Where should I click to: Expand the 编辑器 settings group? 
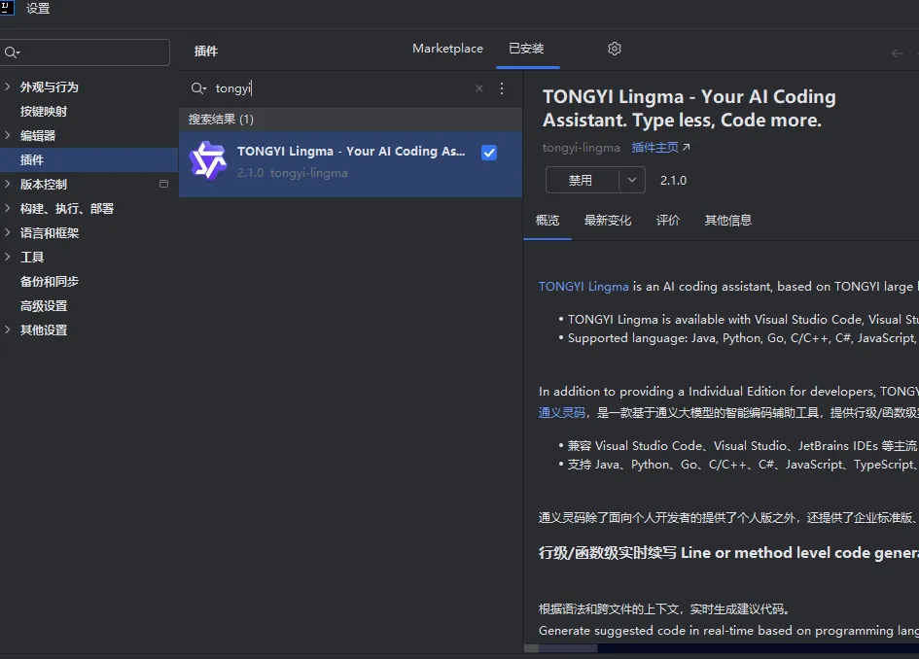8,135
